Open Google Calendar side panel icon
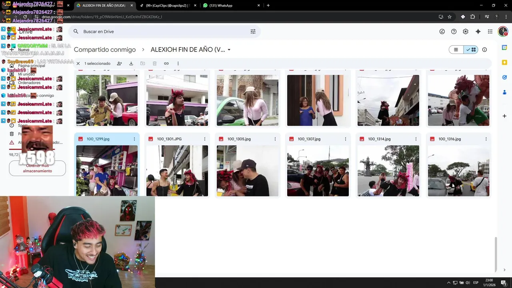Viewport: 512px width, 288px height. point(504,48)
